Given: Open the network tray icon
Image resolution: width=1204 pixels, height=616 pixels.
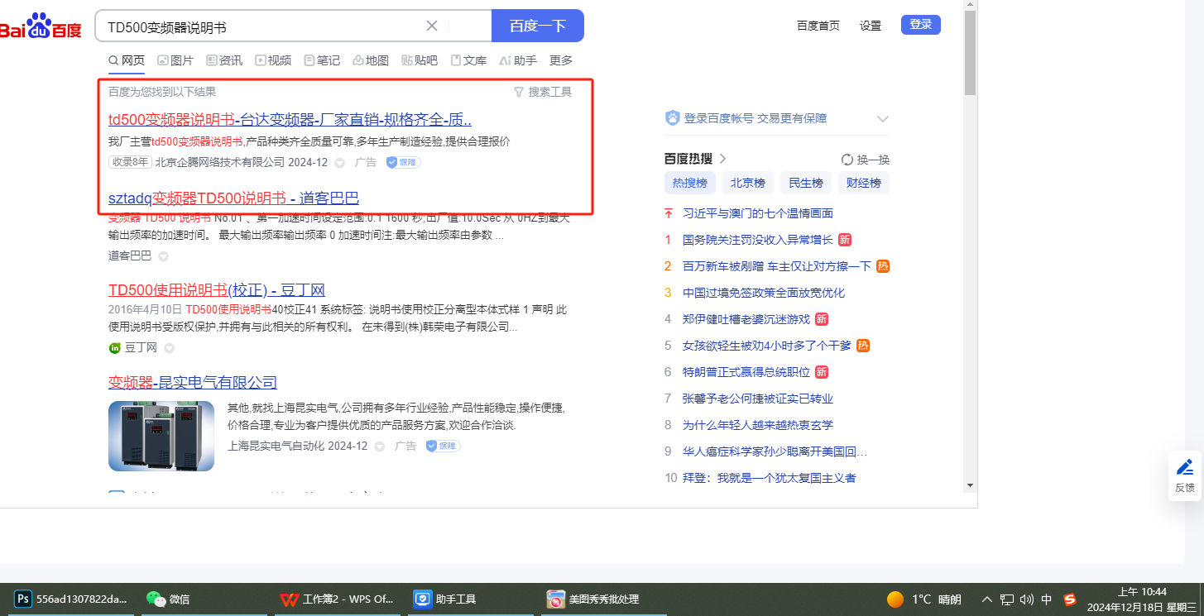Looking at the screenshot, I should point(1007,599).
